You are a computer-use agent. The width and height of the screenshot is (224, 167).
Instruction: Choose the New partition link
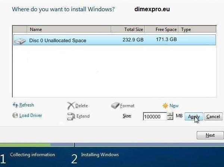174,106
